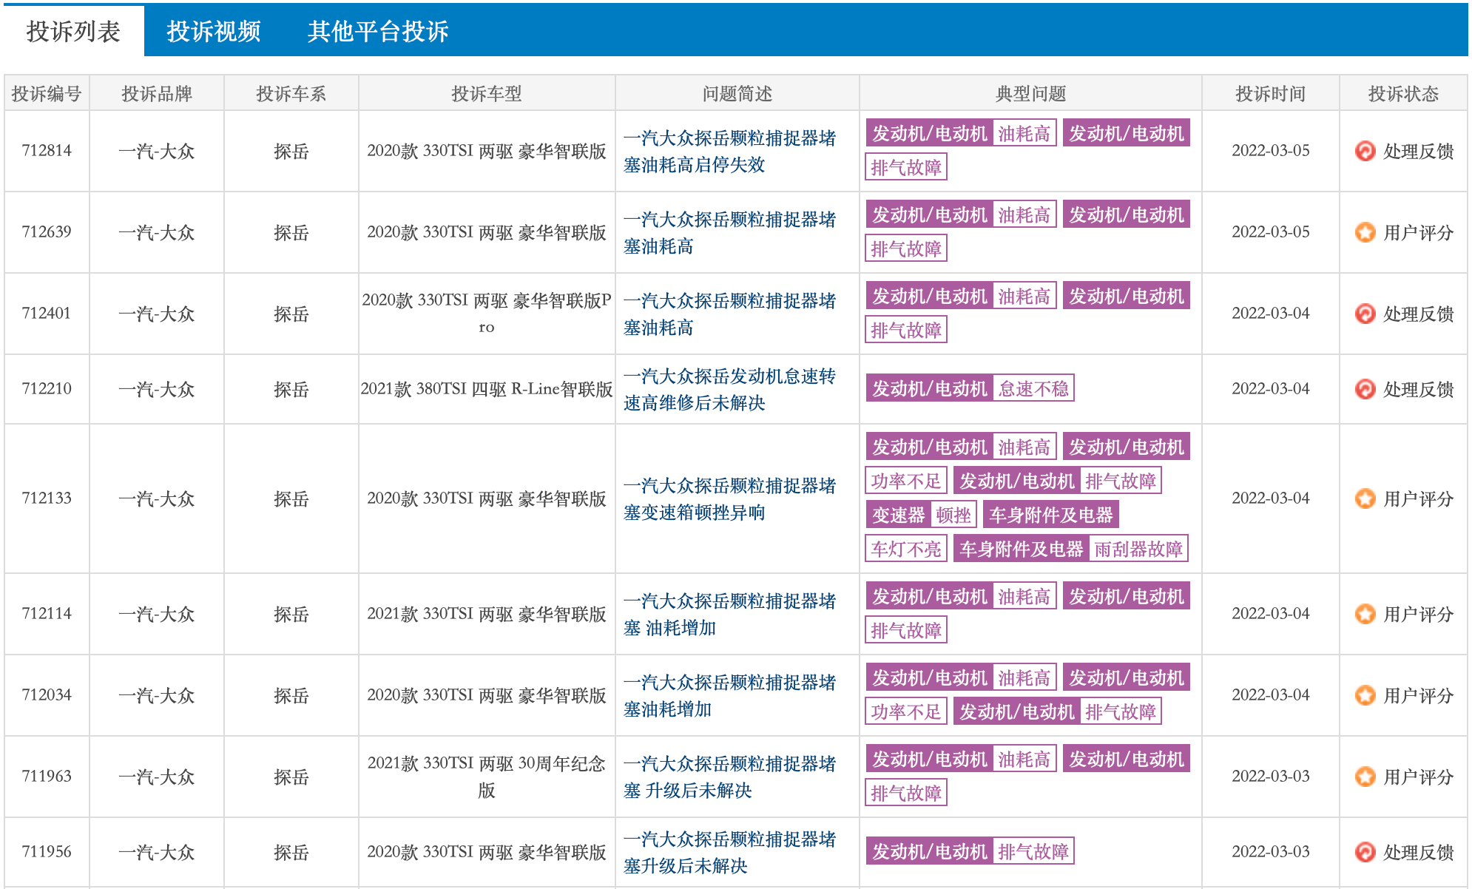Click the 油耗高 tag in row 712814

tap(1024, 134)
